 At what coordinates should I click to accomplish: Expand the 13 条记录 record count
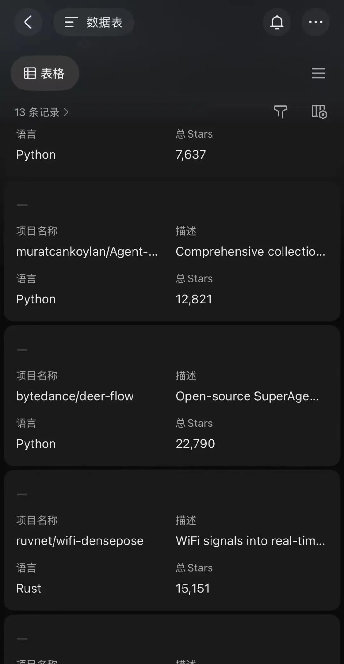[41, 112]
